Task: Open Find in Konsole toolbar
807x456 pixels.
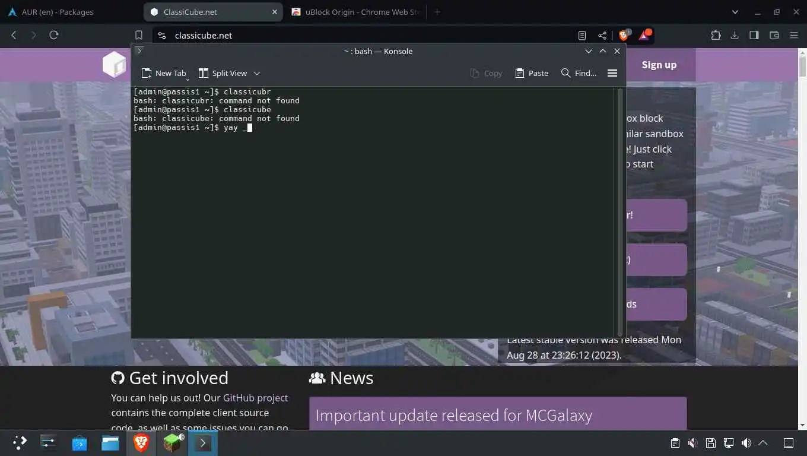Action: (579, 73)
